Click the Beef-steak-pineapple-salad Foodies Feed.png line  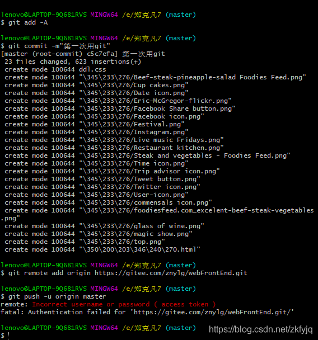[155, 77]
